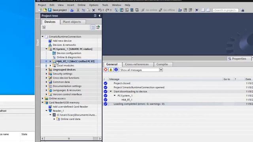The height and width of the screenshot is (142, 253).
Task: Open the Properties tab
Action: (239, 59)
